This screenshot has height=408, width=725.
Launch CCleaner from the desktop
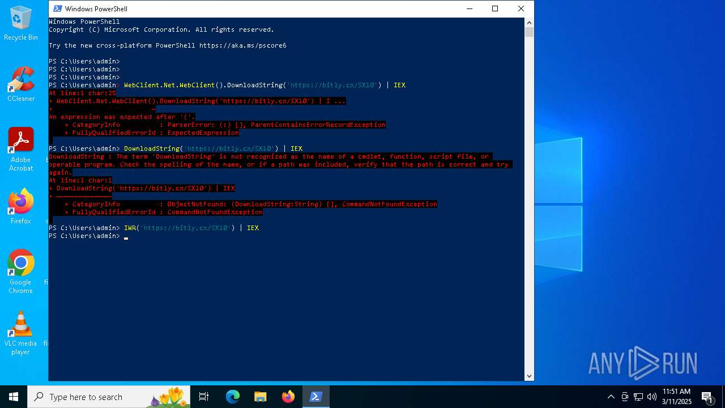(x=21, y=84)
